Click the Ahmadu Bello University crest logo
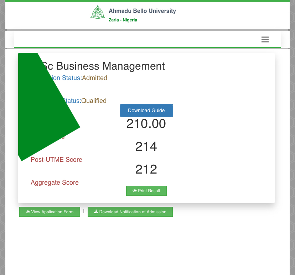The height and width of the screenshot is (275, 295). [x=97, y=13]
